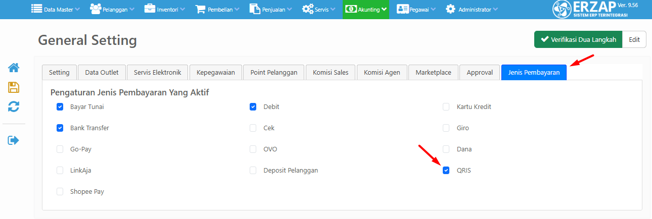Click the Administrator gear icon
This screenshot has width=652, height=219.
[x=450, y=9]
